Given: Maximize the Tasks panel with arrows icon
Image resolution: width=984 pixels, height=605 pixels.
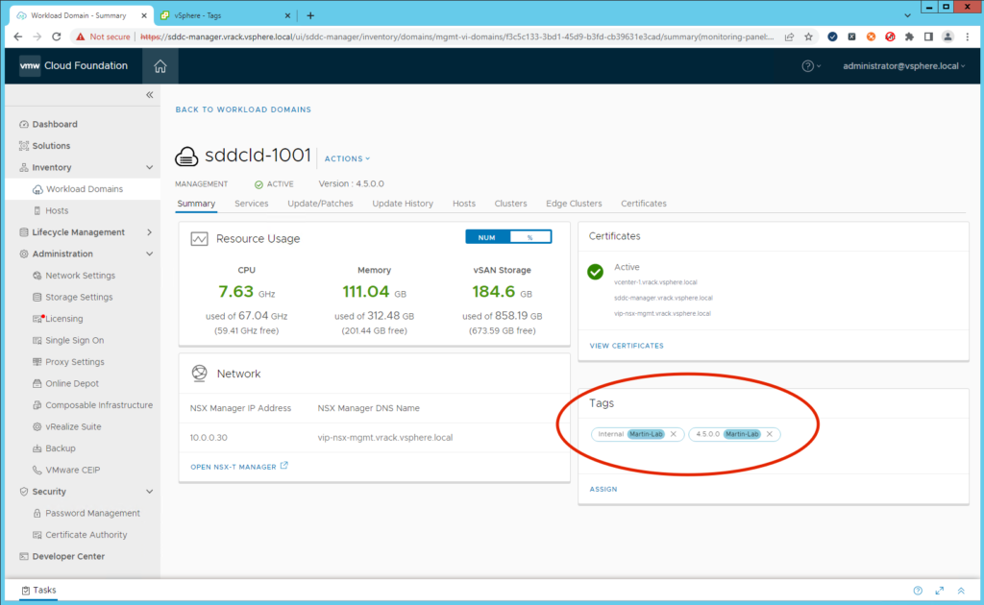Looking at the screenshot, I should point(940,591).
